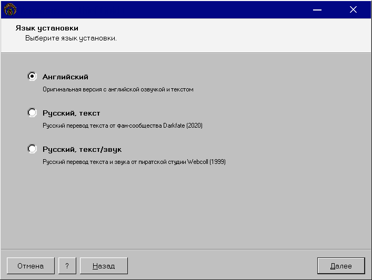
Task: Click the Darkfate (2020) translation description
Action: pos(123,126)
